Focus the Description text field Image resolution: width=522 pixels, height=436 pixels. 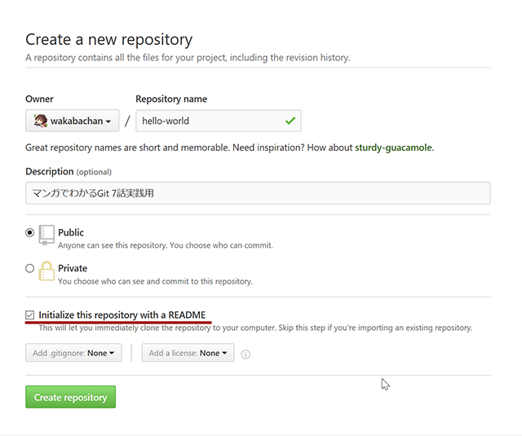pyautogui.click(x=258, y=193)
